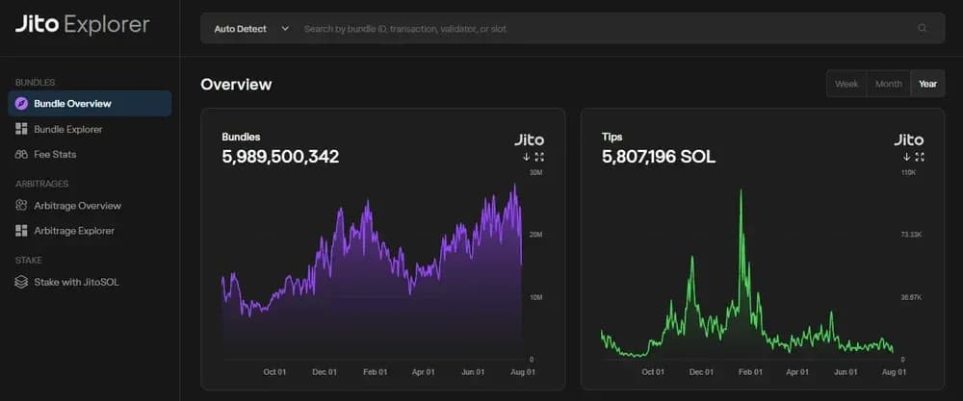
Task: Click the Fee Stats binoculars icon
Action: point(21,154)
